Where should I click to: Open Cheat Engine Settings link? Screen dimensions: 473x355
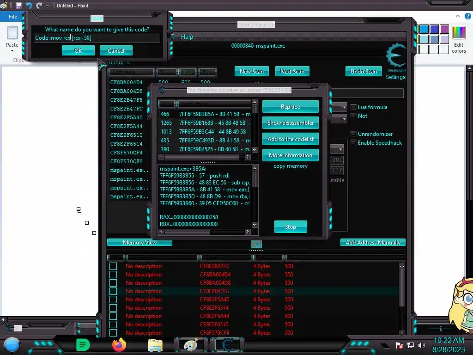click(x=395, y=77)
